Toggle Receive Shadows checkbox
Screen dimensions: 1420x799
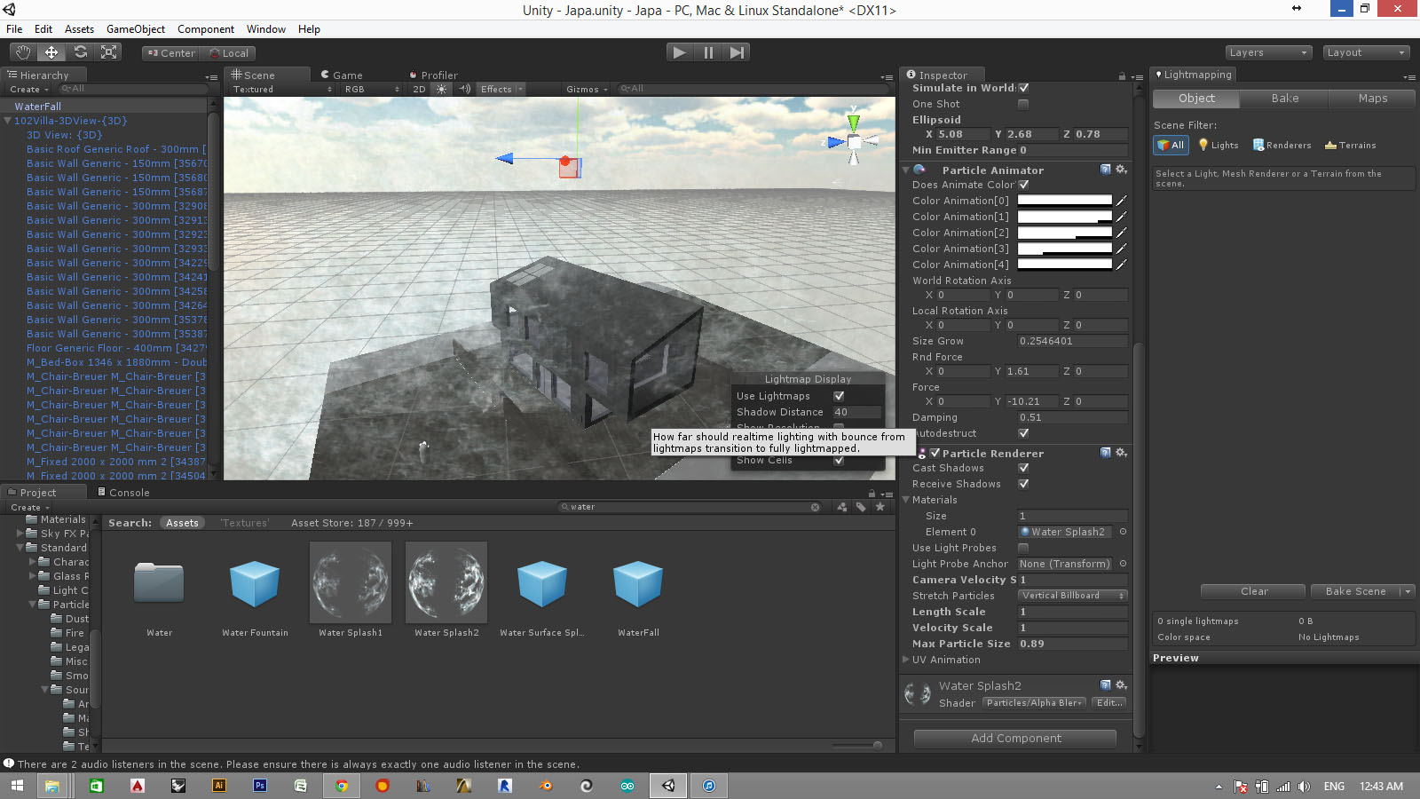pyautogui.click(x=1023, y=484)
